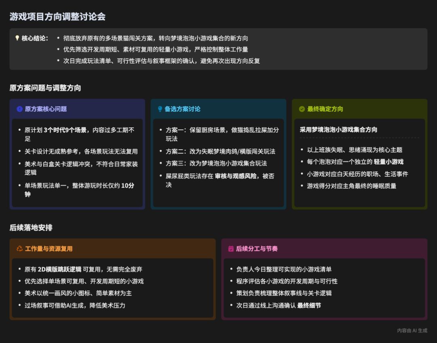Click the lightbulb icon beside 核心结论

17,38
